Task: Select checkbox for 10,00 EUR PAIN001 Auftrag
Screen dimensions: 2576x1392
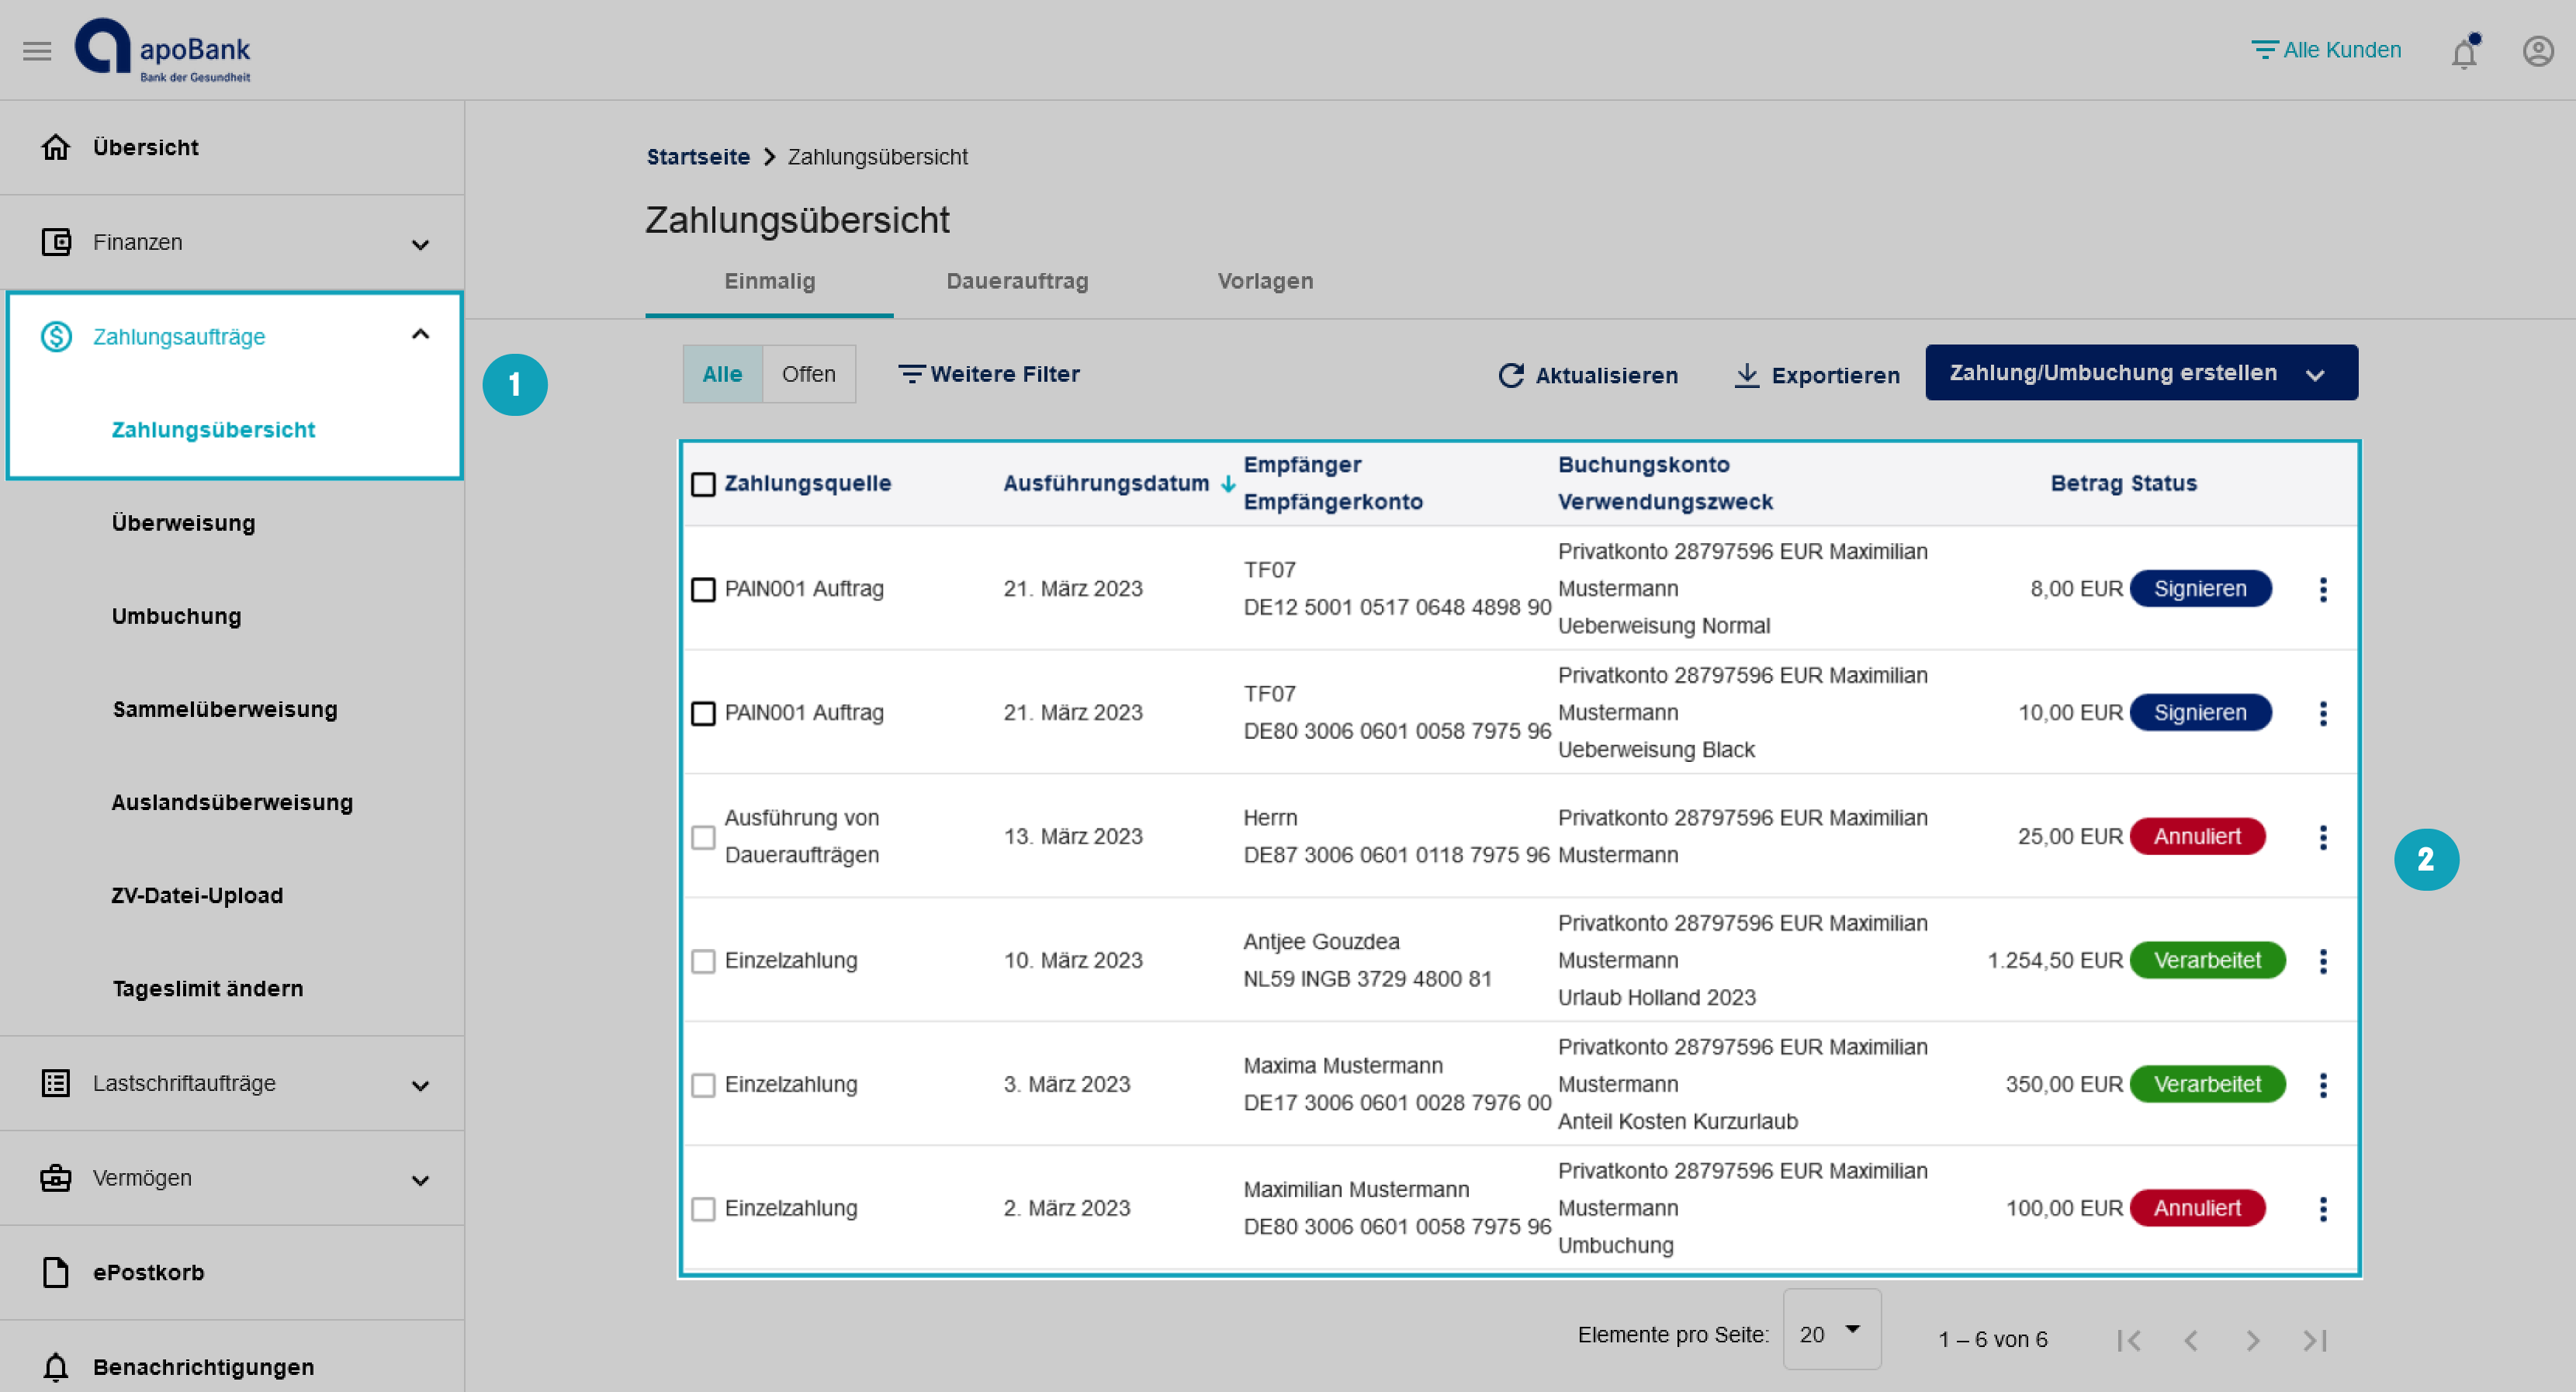Action: pos(704,713)
